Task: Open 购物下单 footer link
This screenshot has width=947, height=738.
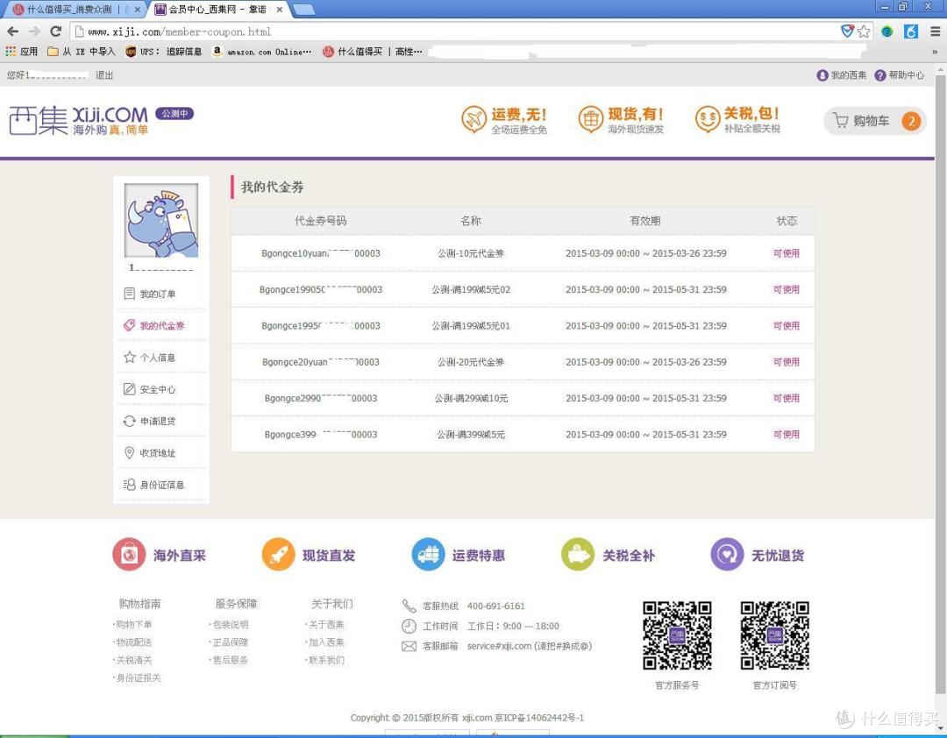Action: click(133, 624)
